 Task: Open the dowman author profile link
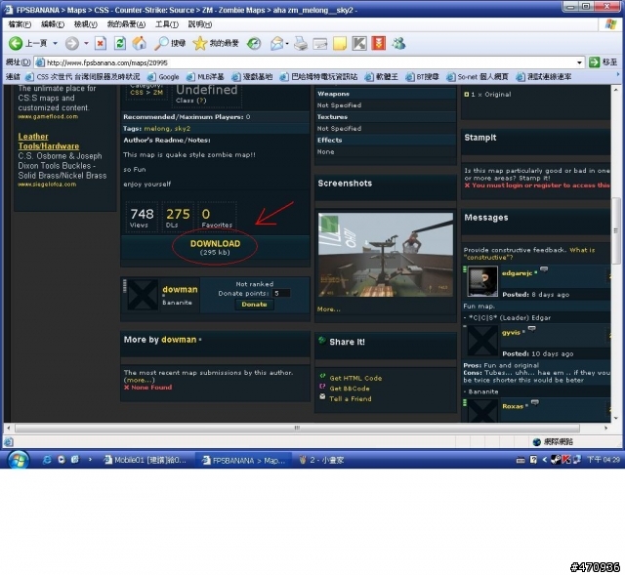click(x=180, y=289)
